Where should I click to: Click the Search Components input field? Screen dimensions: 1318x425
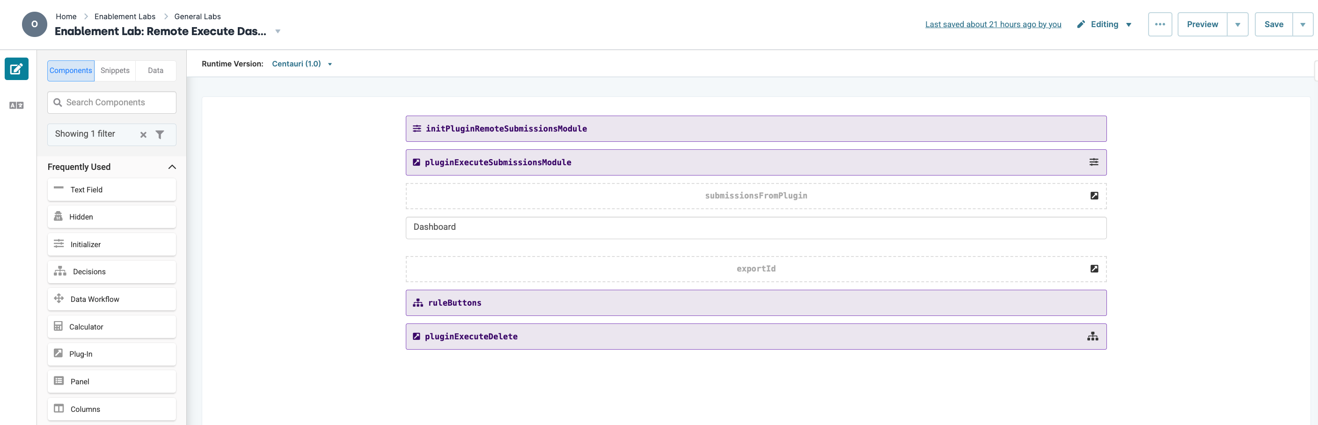[111, 103]
